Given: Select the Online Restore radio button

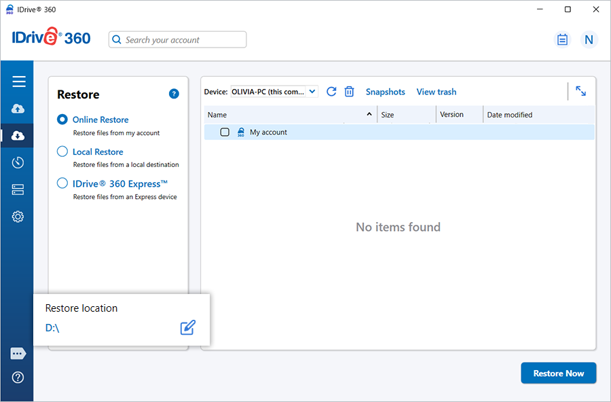Looking at the screenshot, I should [62, 120].
